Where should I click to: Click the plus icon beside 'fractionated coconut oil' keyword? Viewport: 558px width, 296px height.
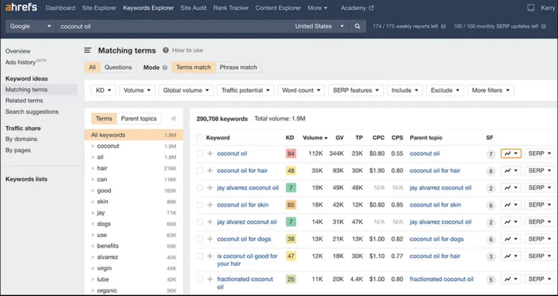(210, 279)
